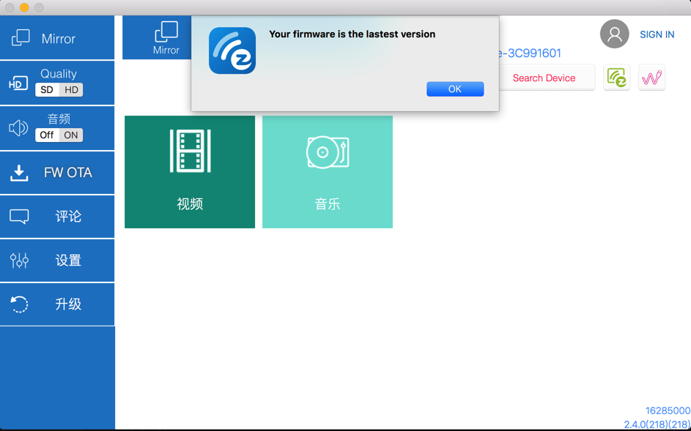This screenshot has height=431, width=691.
Task: Open 设置 settings item
Action: pyautogui.click(x=57, y=261)
